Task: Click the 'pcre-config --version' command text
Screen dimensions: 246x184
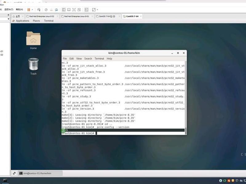Action: click(113, 127)
